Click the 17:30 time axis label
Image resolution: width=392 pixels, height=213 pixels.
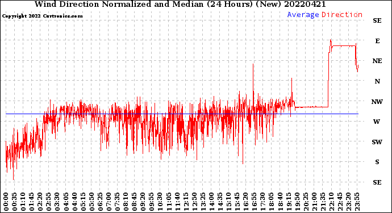pyautogui.click(x=262, y=201)
